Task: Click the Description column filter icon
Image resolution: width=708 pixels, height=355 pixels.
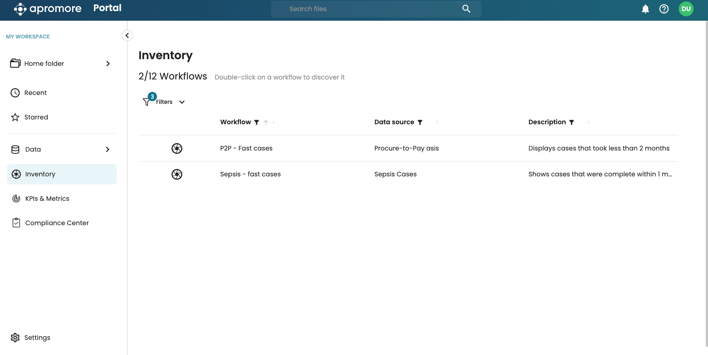Action: pos(572,122)
